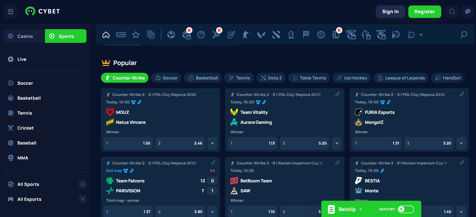Select the chess knight icon
This screenshot has width=476, height=217.
coord(291,35)
